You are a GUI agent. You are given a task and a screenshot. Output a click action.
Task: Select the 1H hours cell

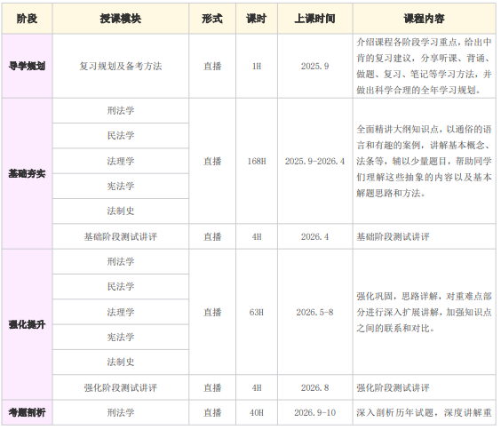pyautogui.click(x=257, y=66)
